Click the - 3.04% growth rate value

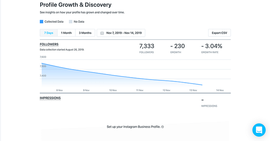(212, 46)
